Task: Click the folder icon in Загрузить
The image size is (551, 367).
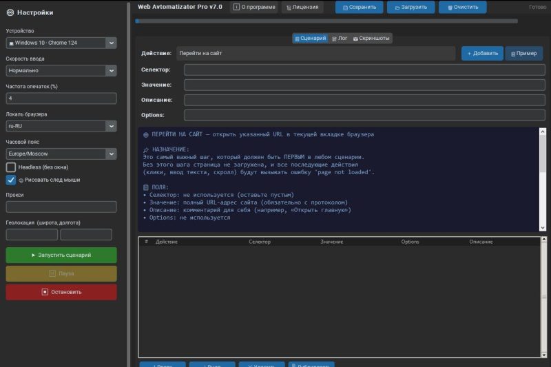Action: (397, 8)
